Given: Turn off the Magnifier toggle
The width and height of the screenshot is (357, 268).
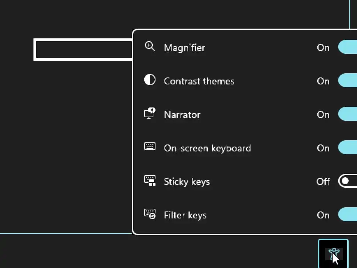Looking at the screenshot, I should pos(348,47).
